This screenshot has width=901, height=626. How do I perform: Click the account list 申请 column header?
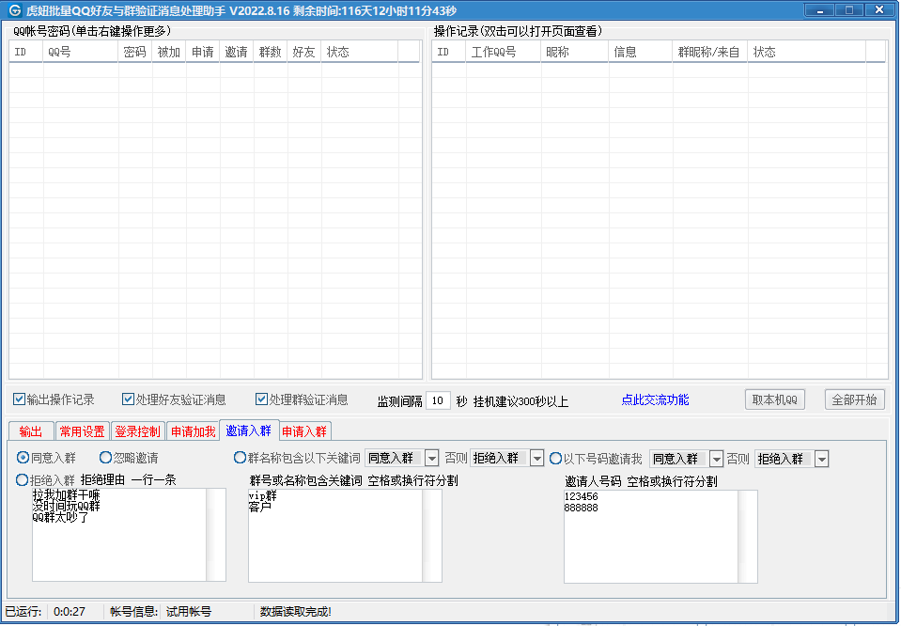click(203, 52)
